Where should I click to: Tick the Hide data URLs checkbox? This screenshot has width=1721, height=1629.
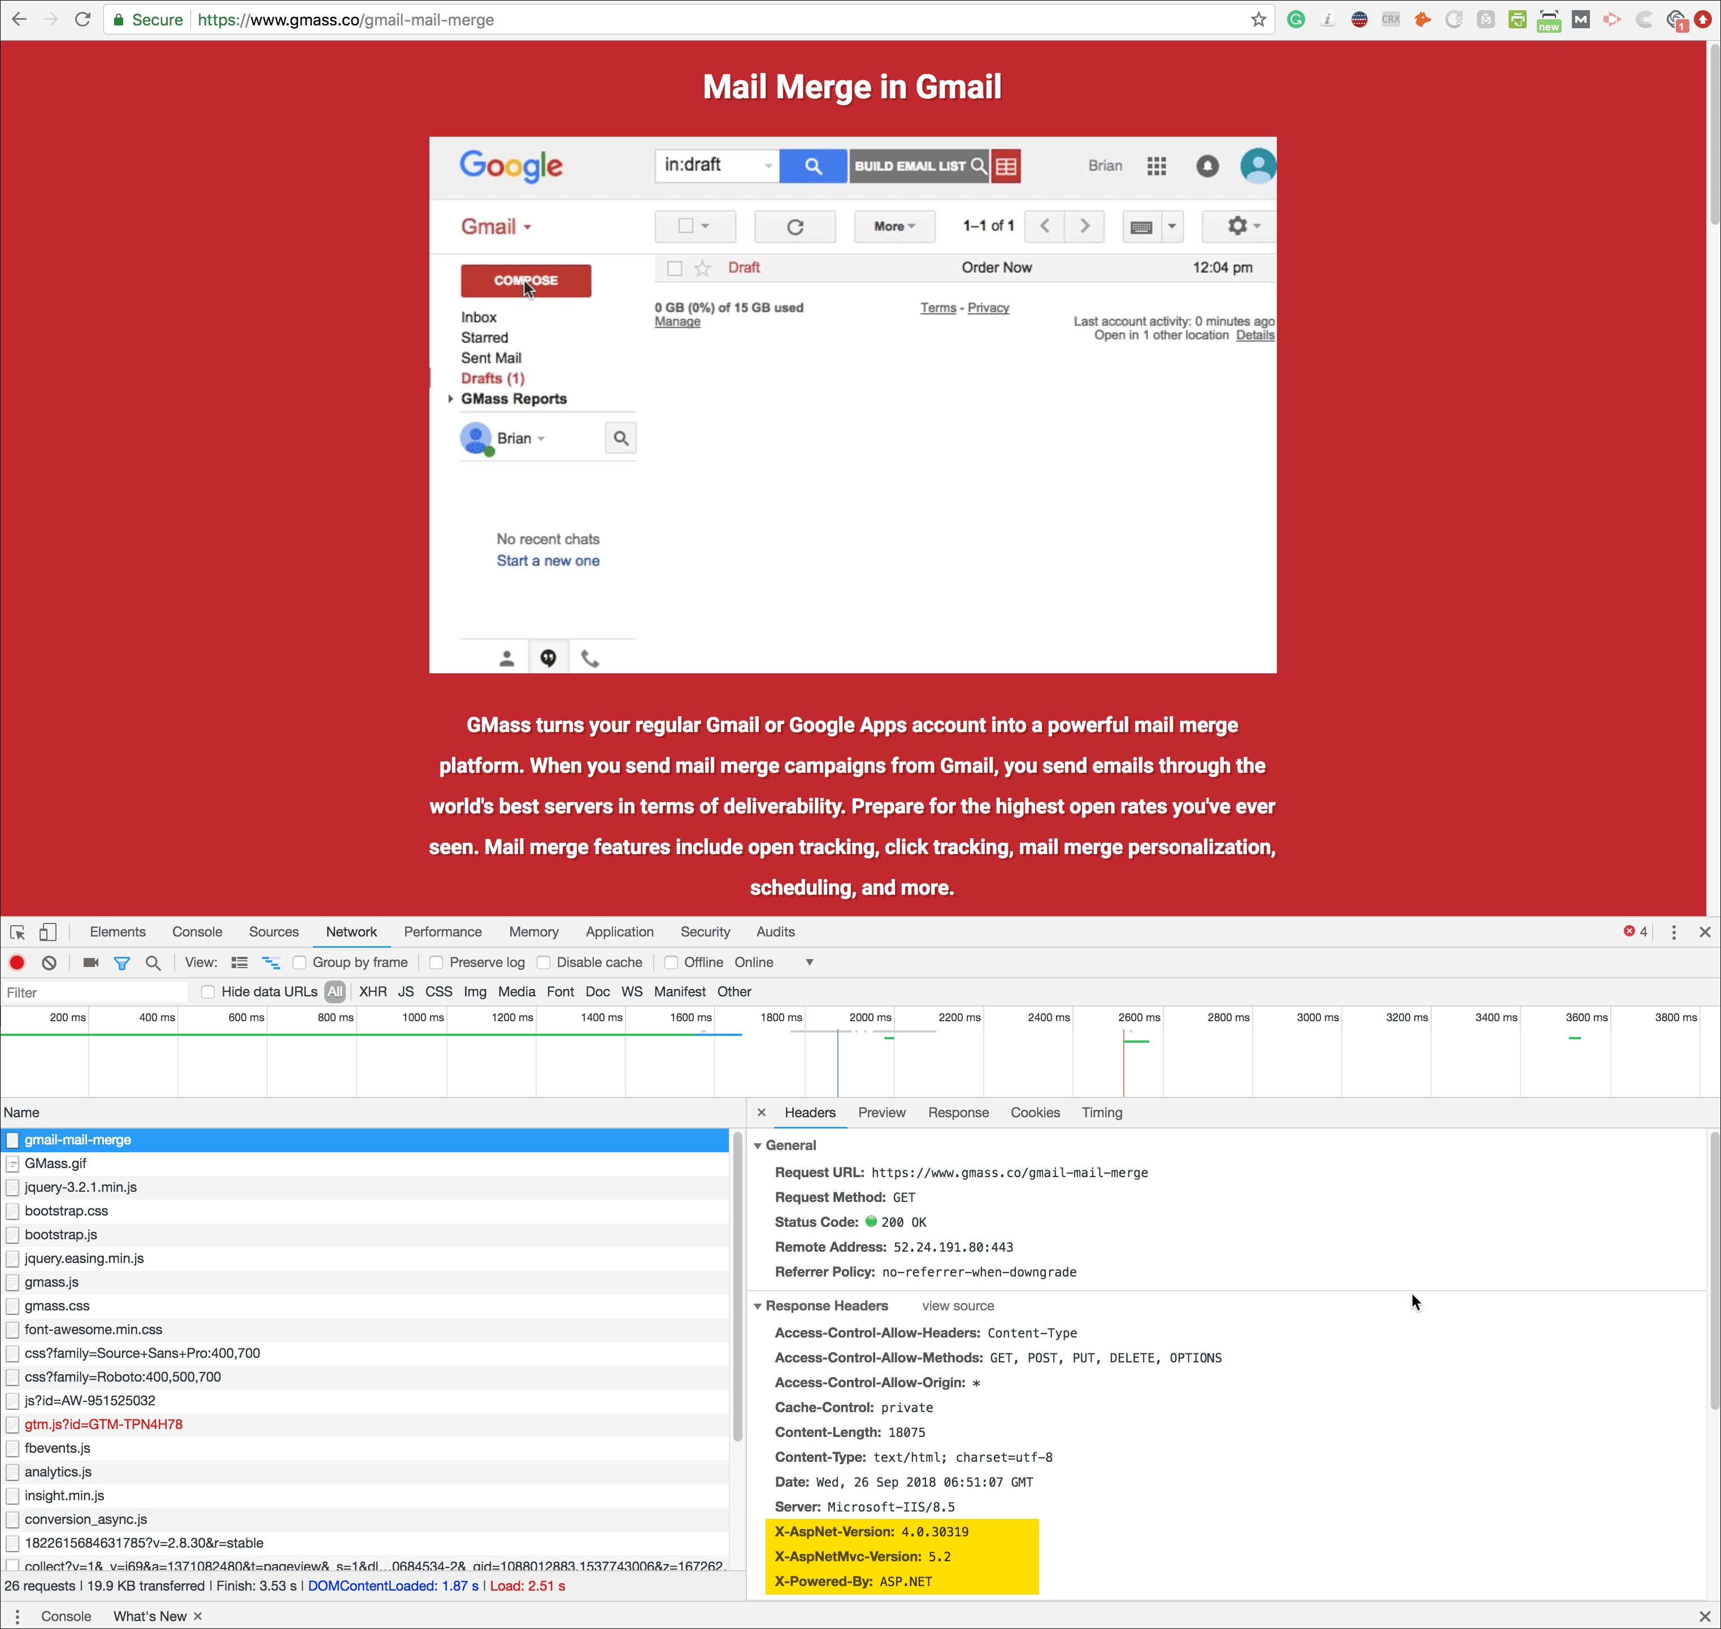click(x=207, y=992)
